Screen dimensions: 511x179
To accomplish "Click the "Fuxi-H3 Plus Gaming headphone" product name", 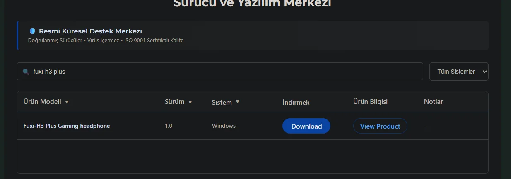I will coord(67,126).
